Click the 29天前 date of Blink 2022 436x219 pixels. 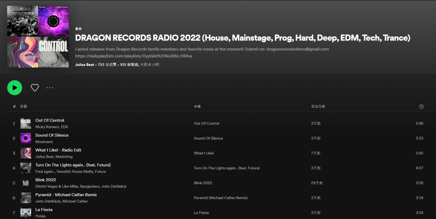(x=317, y=183)
